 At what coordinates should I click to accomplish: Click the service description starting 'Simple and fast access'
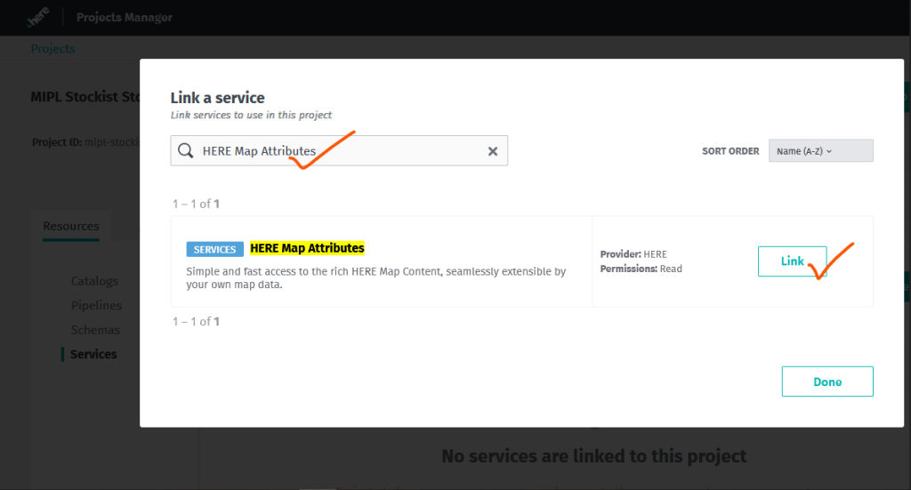pyautogui.click(x=376, y=278)
